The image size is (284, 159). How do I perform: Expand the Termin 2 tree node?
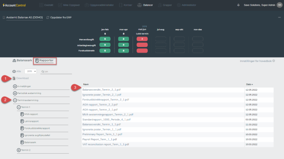[19, 150]
